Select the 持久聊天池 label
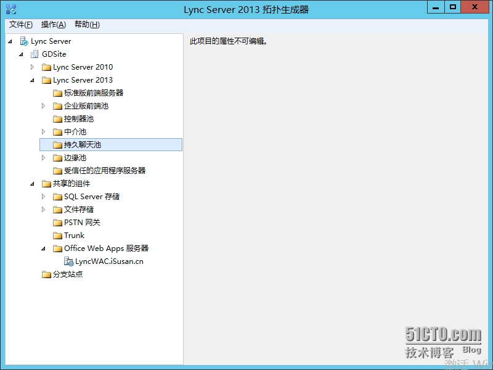The width and height of the screenshot is (493, 370). pos(83,145)
